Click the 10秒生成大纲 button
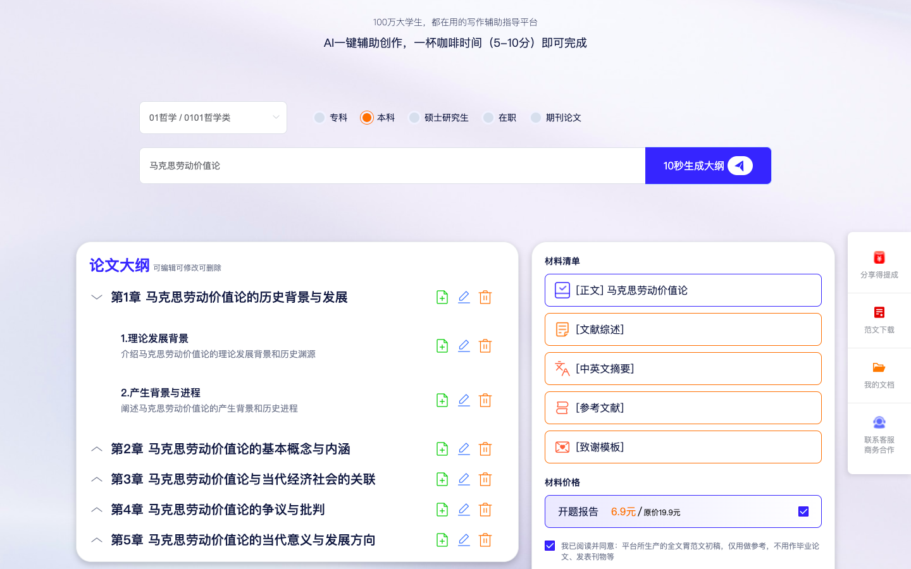The width and height of the screenshot is (911, 569). click(x=708, y=166)
